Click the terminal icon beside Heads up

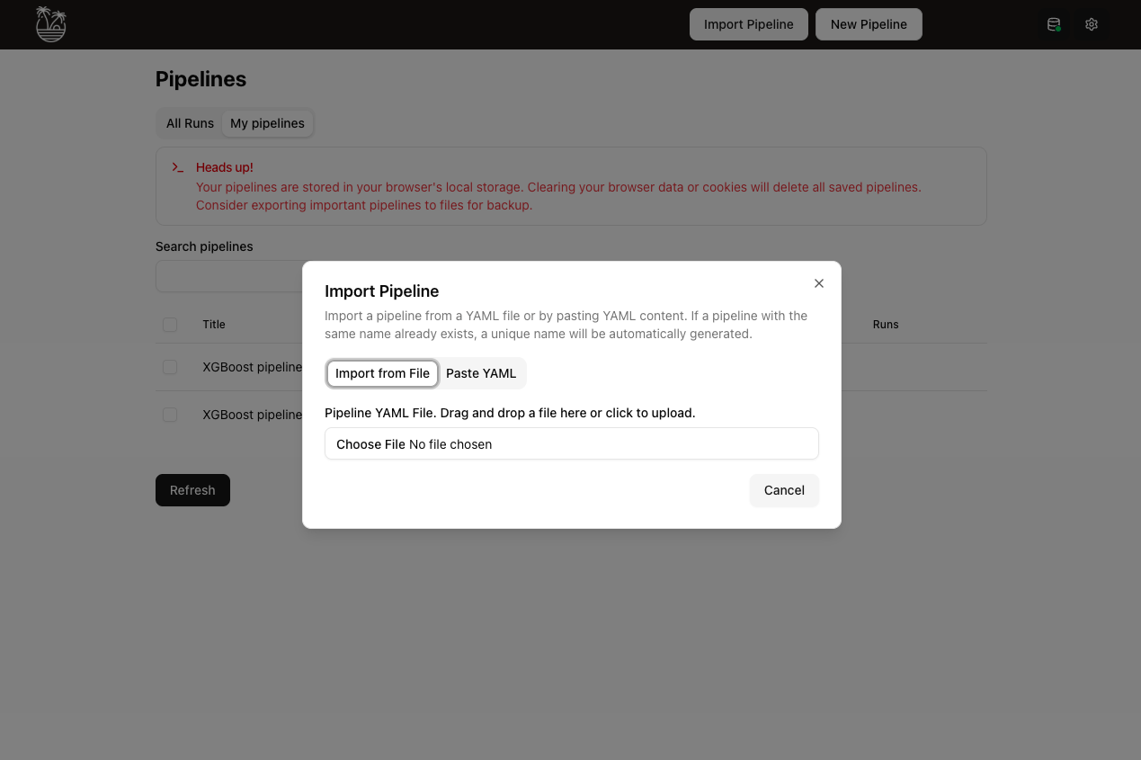point(176,166)
